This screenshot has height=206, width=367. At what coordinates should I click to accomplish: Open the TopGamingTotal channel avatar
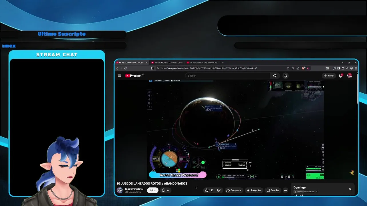point(120,190)
